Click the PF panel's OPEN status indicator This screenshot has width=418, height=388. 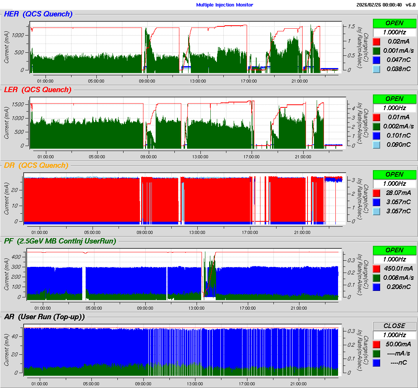click(x=394, y=250)
